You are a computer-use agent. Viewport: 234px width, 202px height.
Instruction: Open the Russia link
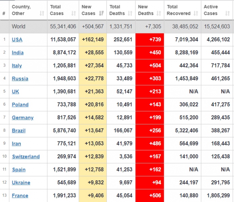pyautogui.click(x=20, y=79)
